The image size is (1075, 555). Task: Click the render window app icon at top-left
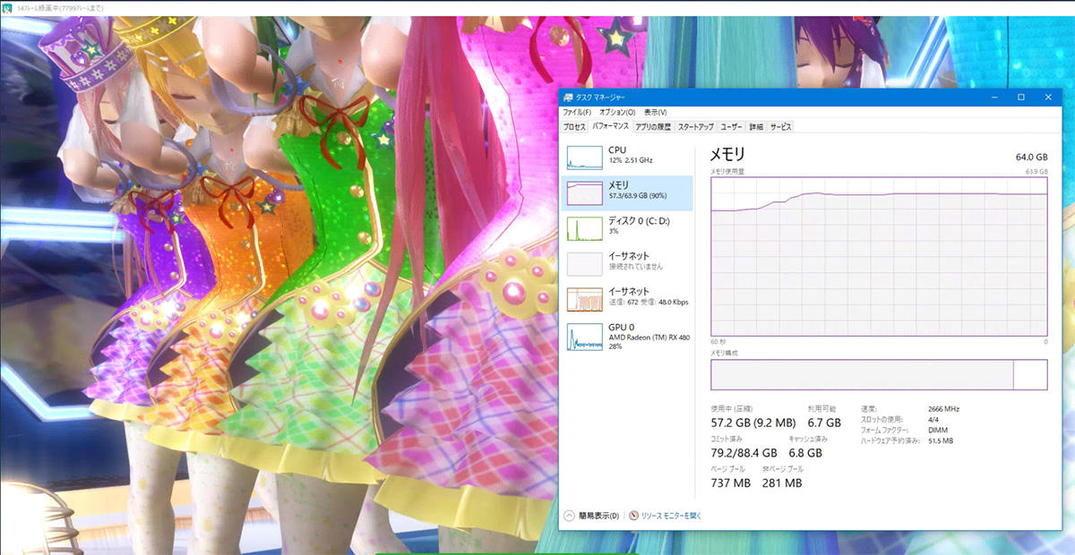7,6
